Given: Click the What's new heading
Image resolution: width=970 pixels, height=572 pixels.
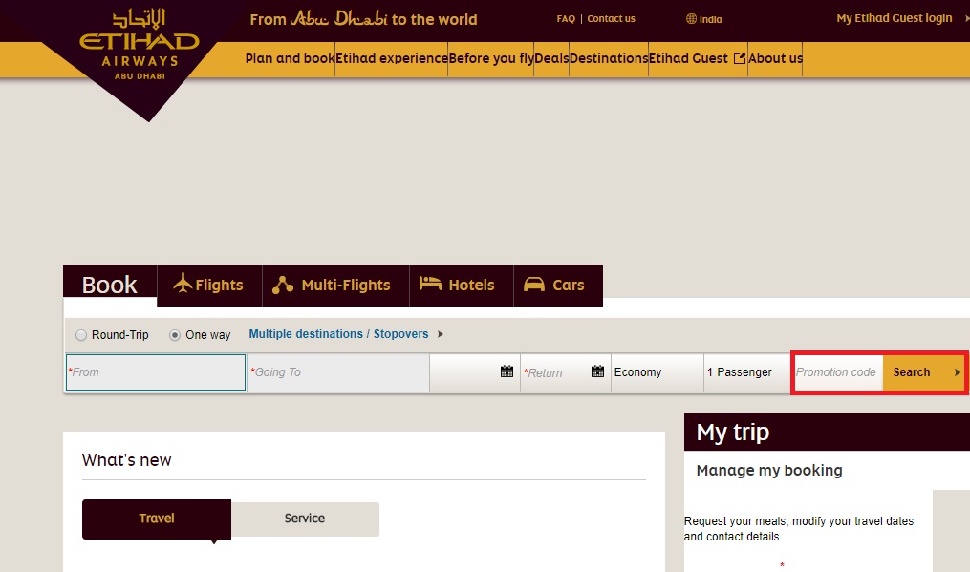Looking at the screenshot, I should (126, 460).
